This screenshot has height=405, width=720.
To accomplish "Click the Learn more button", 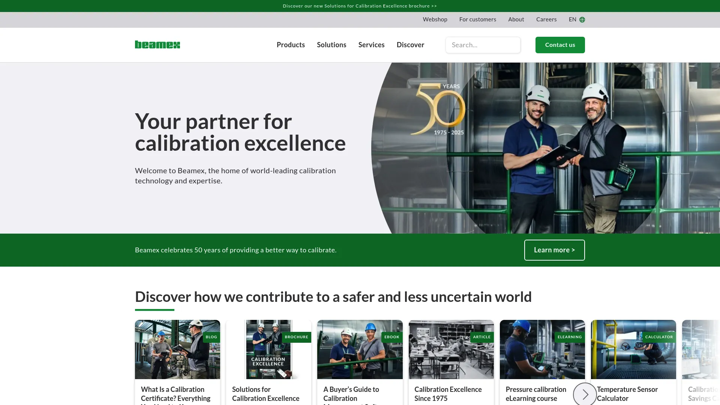I will (554, 250).
